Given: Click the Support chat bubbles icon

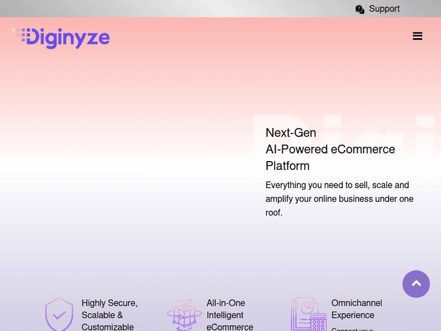Looking at the screenshot, I should click(360, 9).
